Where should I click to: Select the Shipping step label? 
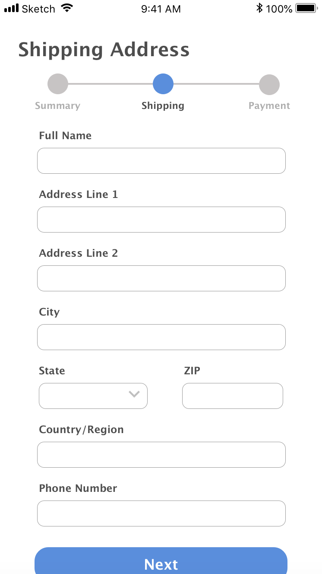163,106
